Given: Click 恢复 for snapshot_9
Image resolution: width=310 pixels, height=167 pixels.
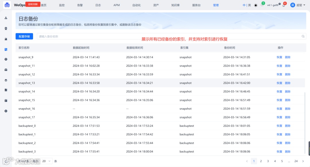Looking at the screenshot, I should tap(279, 57).
